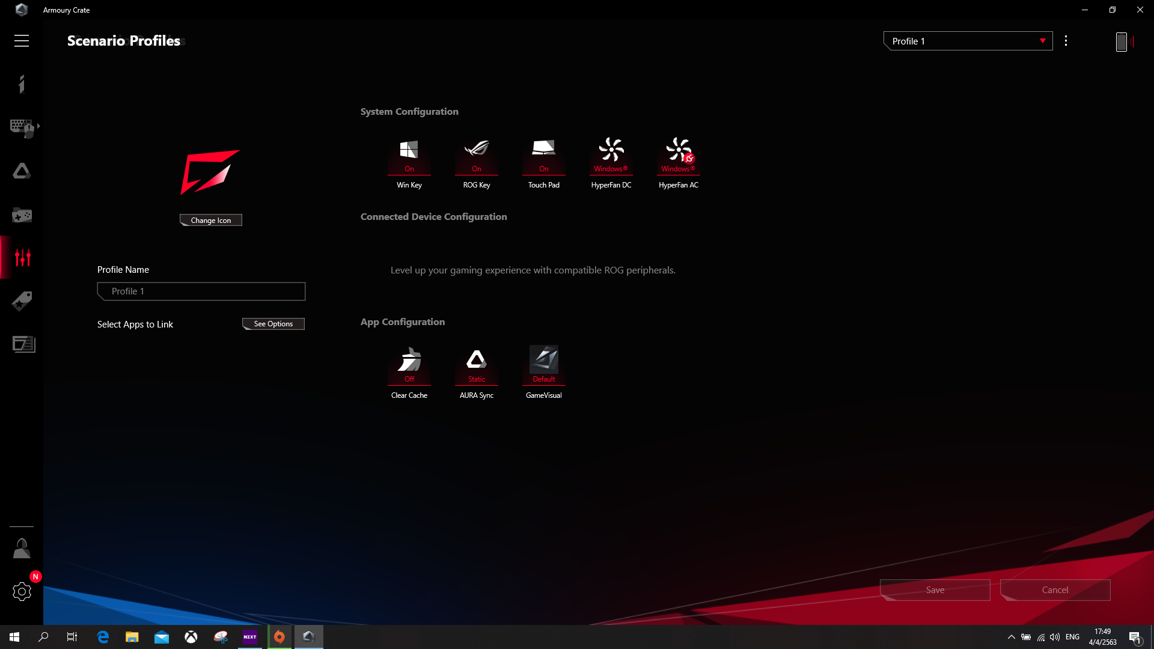Expand the Profile 1 dropdown

coord(968,41)
